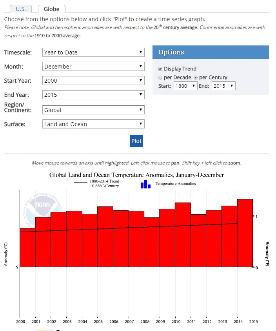276x331 pixels.
Task: Expand the End Year dropdown showing 2015
Action: coord(93,95)
